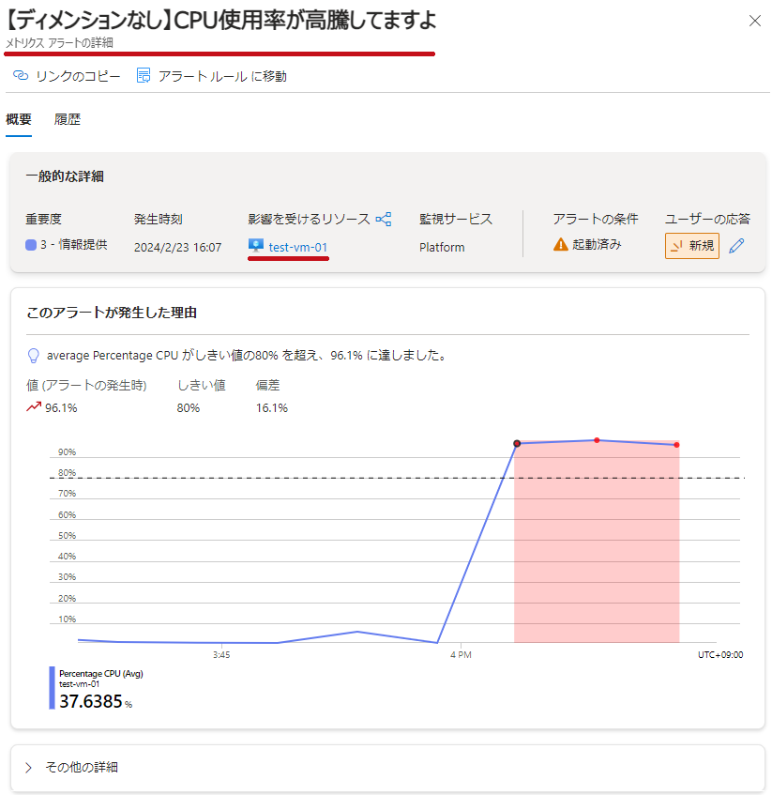Click the 起動済み alert condition text
The image size is (772, 795).
pos(597,244)
